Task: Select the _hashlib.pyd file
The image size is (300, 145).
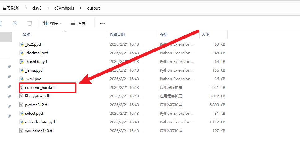Action: coord(36,62)
